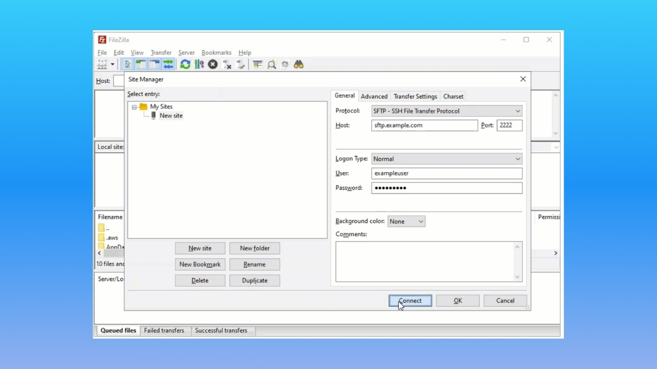657x369 pixels.
Task: Open the Transfer menu
Action: click(161, 53)
